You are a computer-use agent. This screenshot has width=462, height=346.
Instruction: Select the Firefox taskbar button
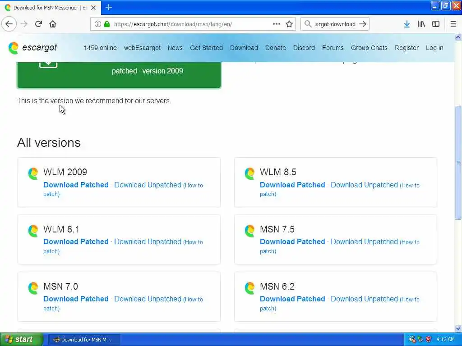[x=83, y=340]
